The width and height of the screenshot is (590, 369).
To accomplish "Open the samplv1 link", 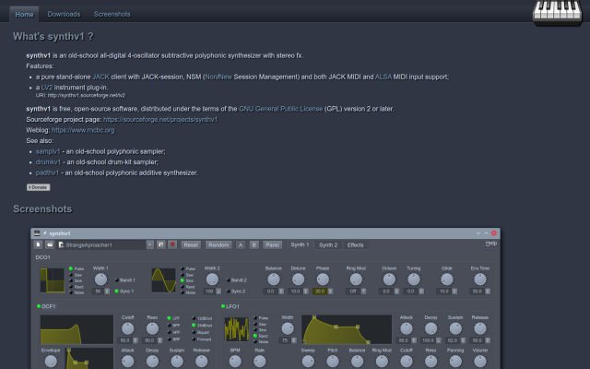I will tap(48, 151).
